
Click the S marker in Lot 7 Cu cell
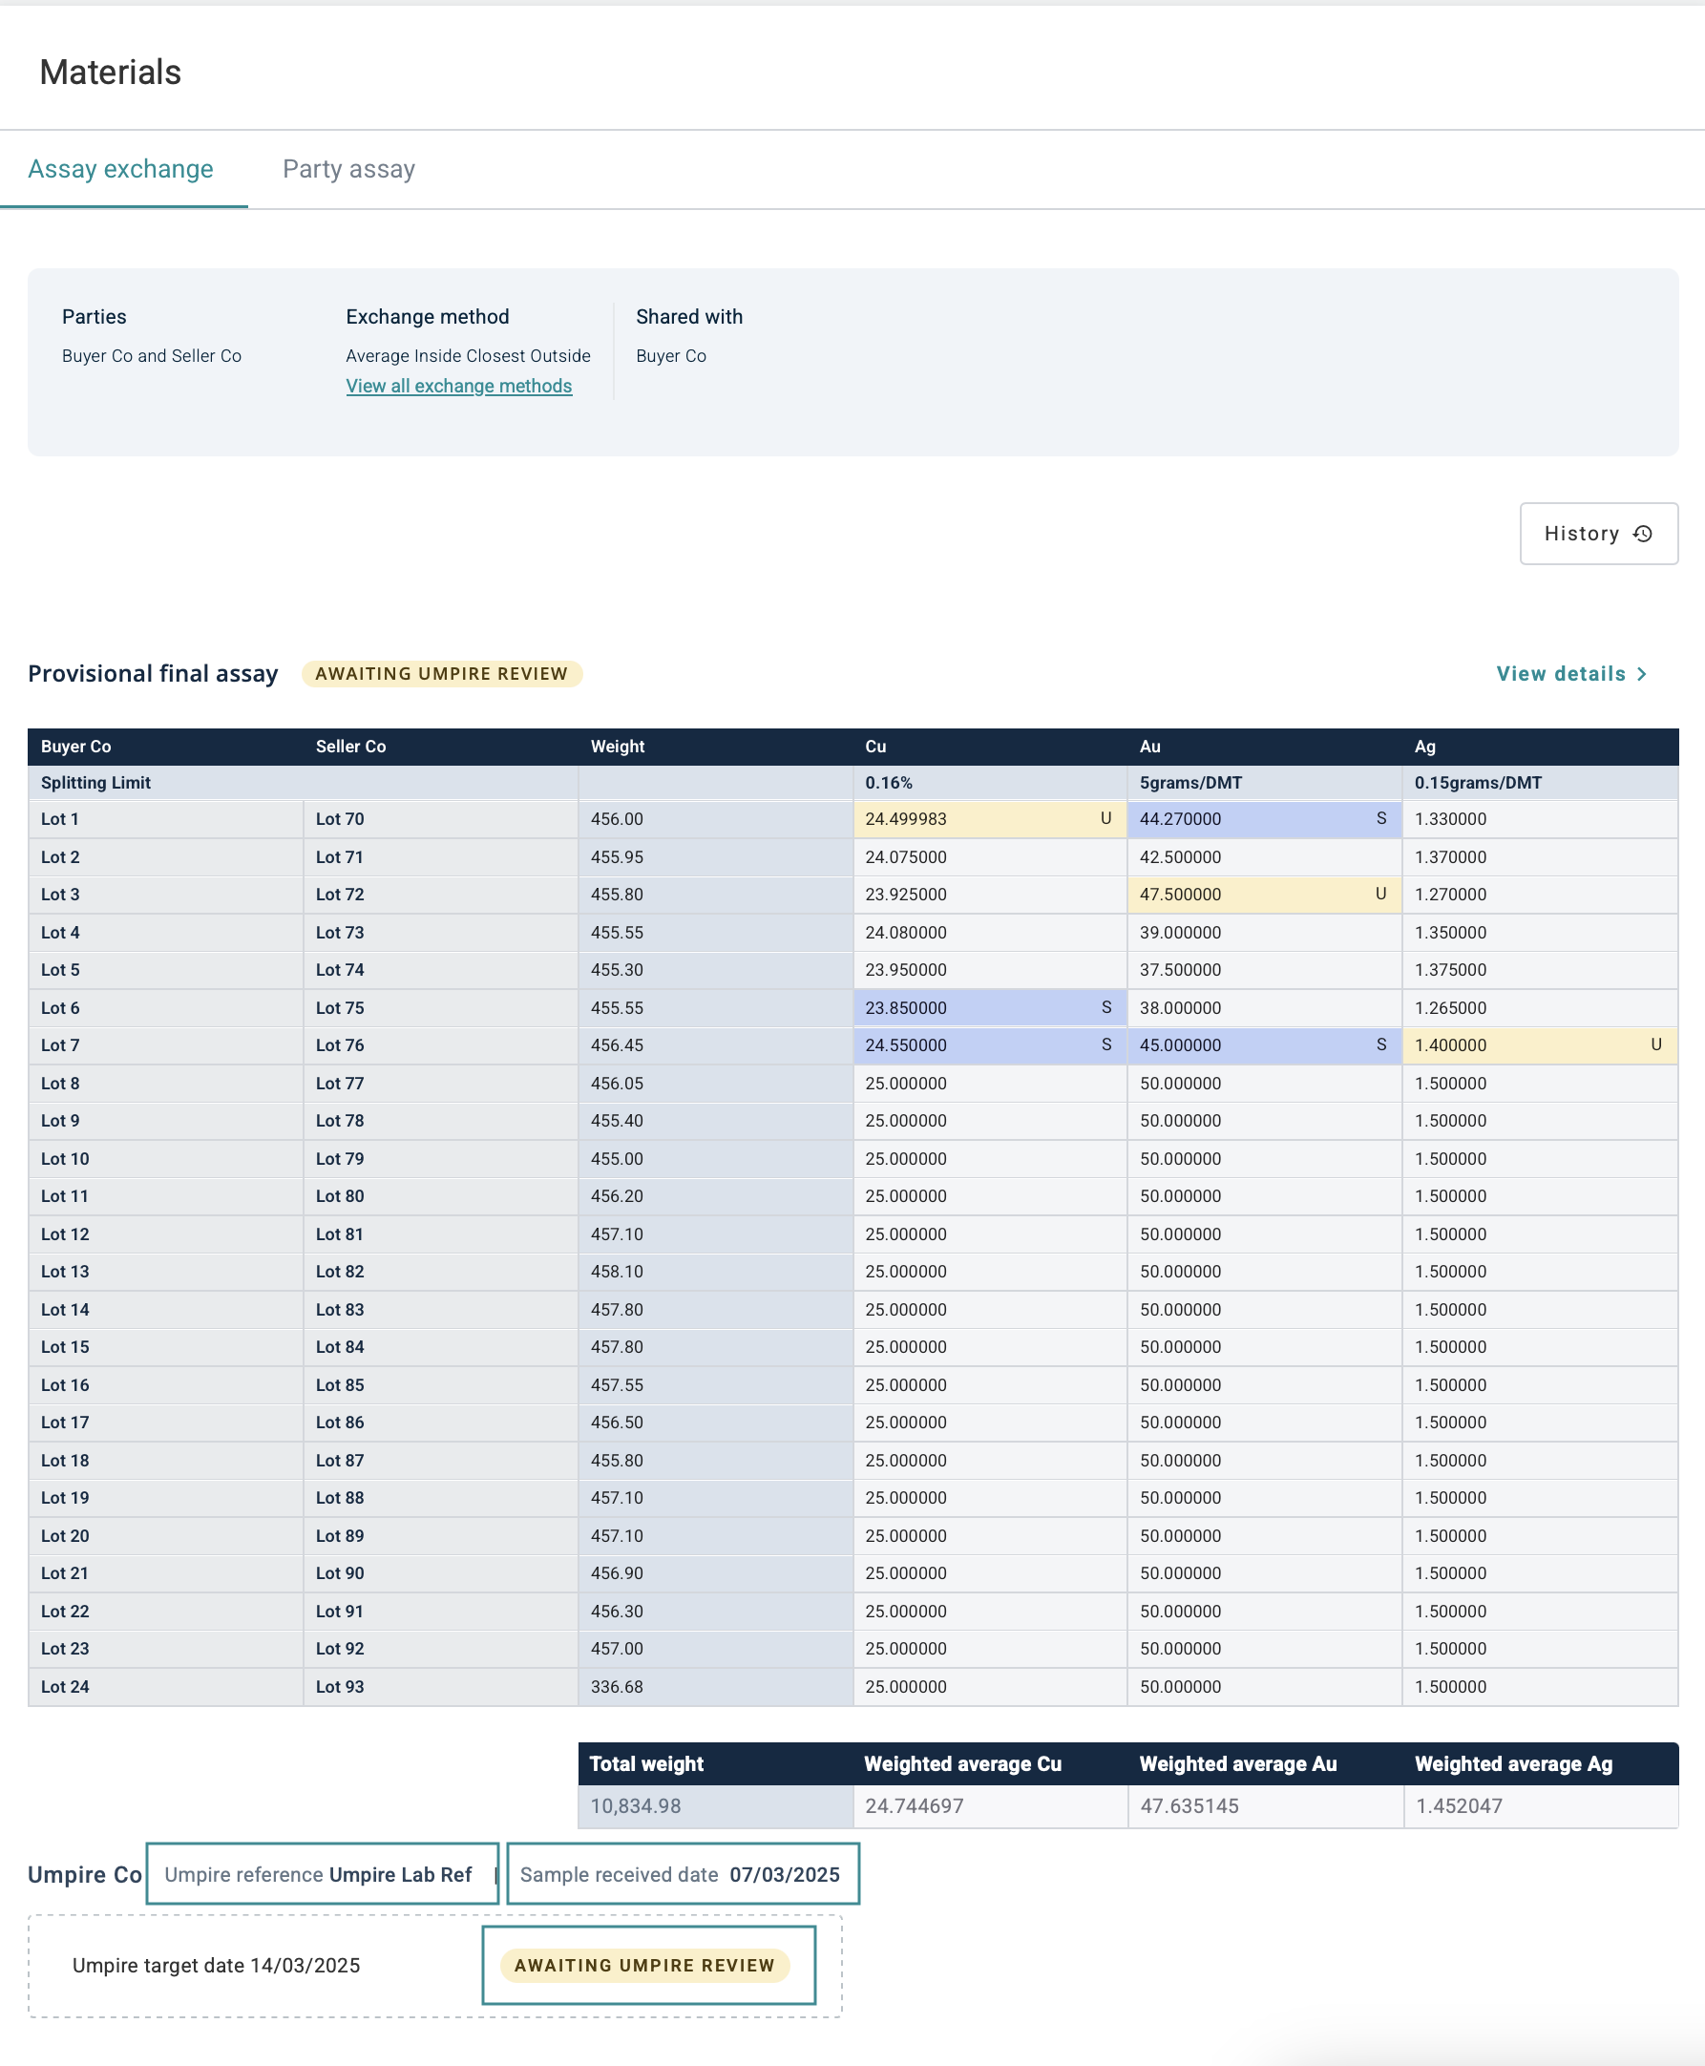click(x=1105, y=1044)
